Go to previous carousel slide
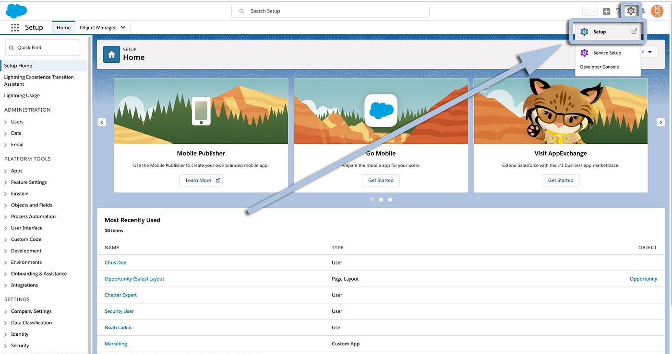 (102, 122)
